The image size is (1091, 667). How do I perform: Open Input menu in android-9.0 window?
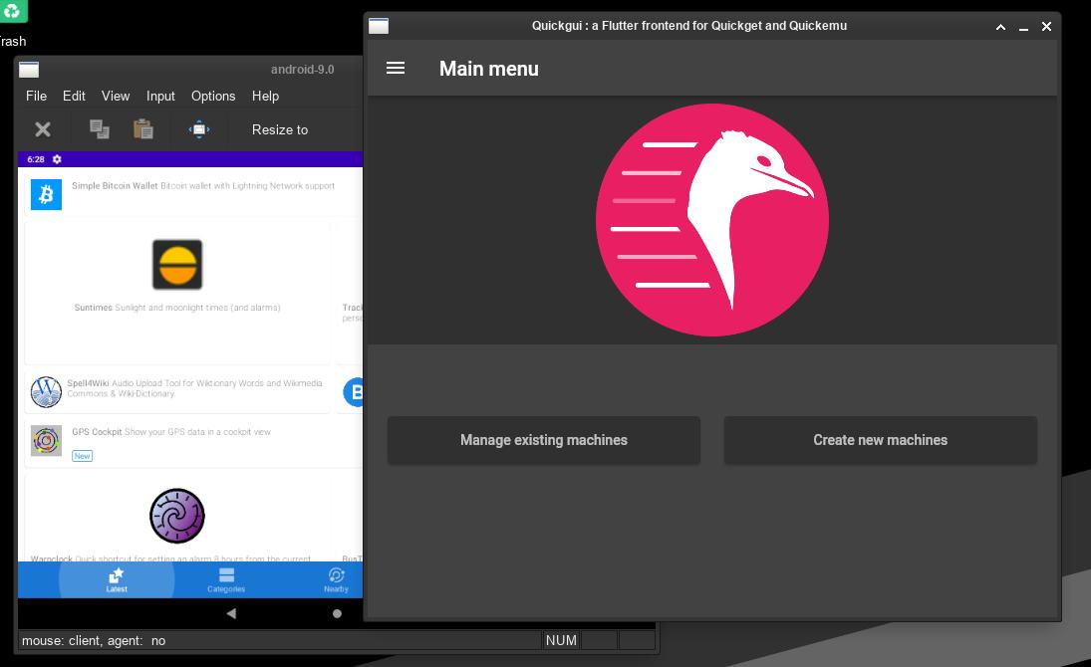pyautogui.click(x=160, y=96)
